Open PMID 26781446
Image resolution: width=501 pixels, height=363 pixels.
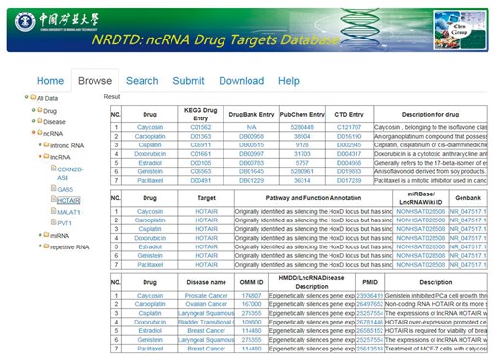click(x=370, y=322)
